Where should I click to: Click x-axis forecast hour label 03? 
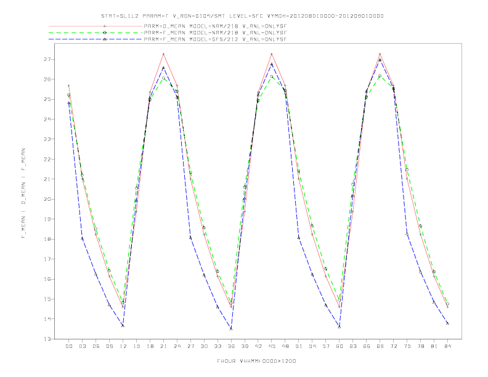82,346
